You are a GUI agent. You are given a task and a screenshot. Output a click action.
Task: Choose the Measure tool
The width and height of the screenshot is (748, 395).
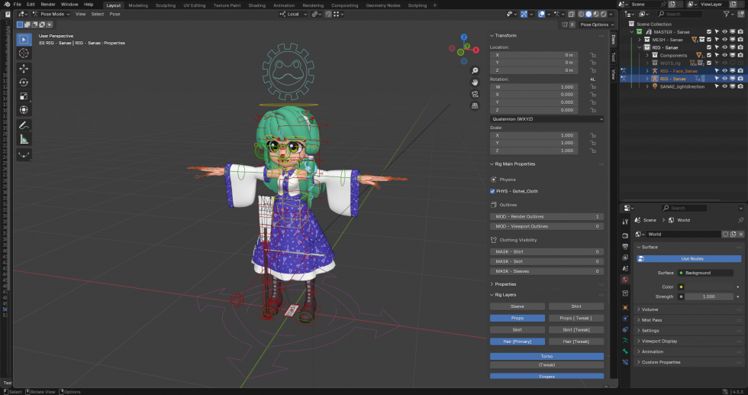point(24,140)
